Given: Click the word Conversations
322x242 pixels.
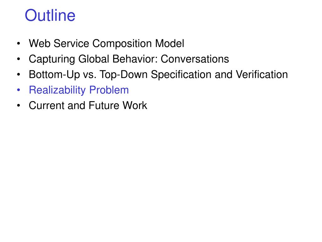Looking at the screenshot, I should coord(195,59).
